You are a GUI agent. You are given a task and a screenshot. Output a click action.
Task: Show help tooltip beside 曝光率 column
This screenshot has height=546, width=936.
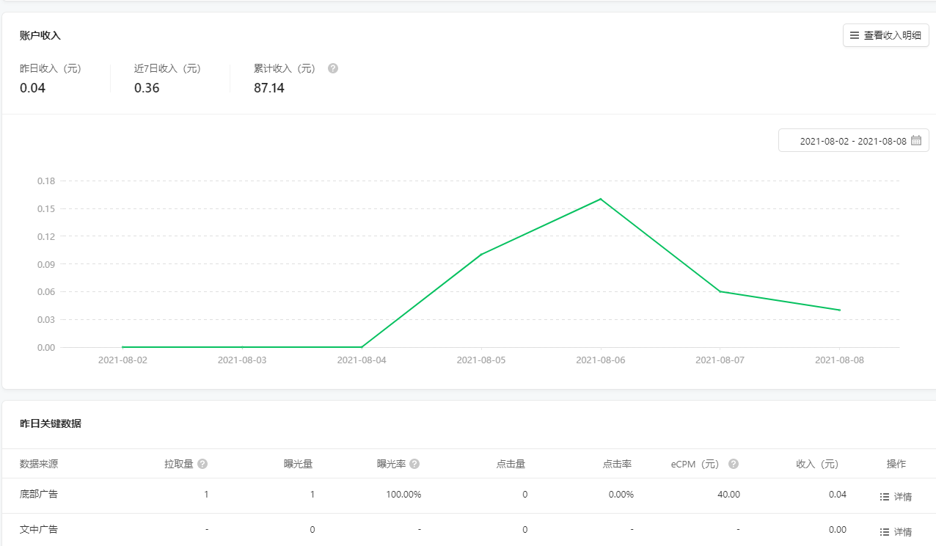pos(414,464)
